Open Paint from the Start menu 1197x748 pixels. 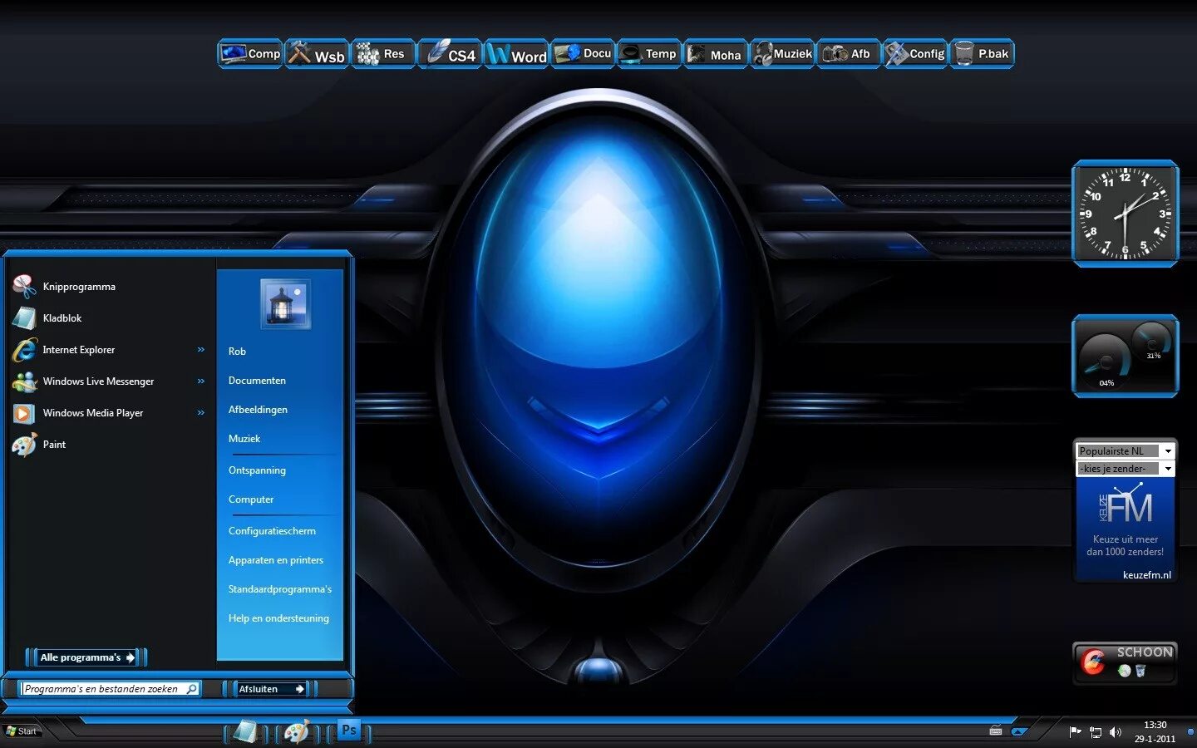(x=108, y=445)
